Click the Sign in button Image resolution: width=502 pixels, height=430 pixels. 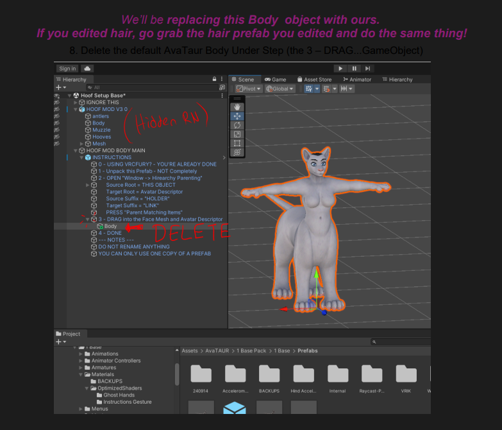pyautogui.click(x=67, y=69)
